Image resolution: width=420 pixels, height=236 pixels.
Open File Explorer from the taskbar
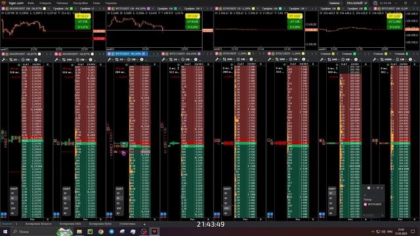coord(79,231)
